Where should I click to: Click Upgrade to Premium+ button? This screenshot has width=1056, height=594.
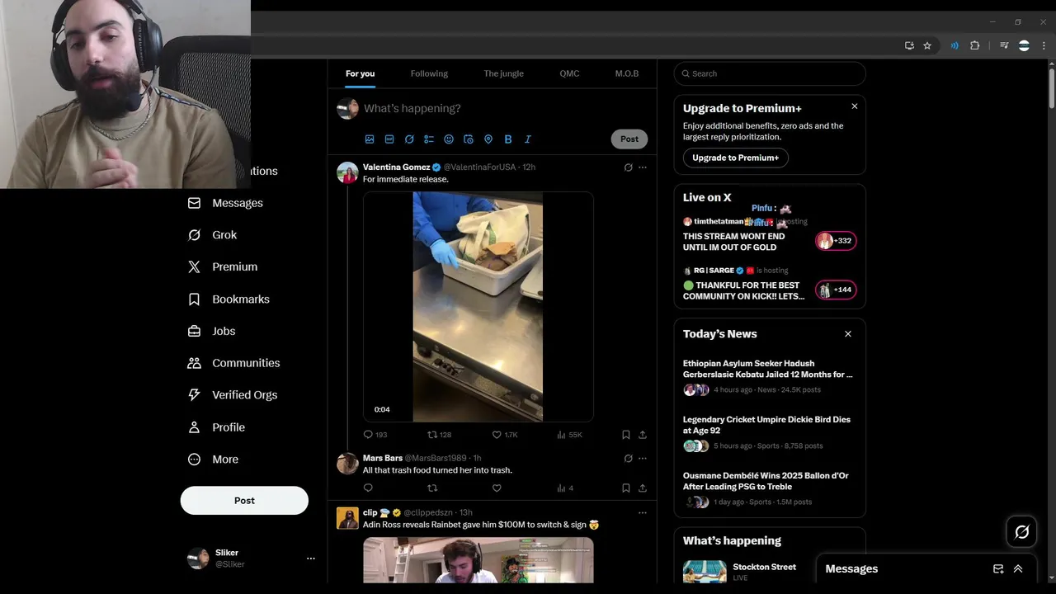coord(735,158)
